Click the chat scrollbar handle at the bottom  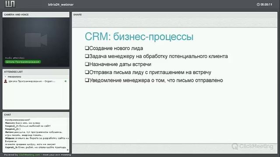tap(67, 150)
